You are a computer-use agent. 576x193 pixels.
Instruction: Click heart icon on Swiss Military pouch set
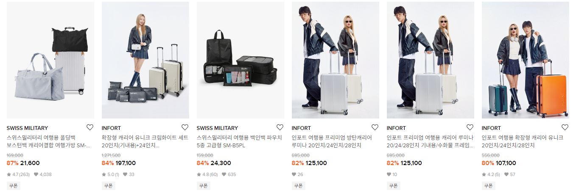pos(280,127)
